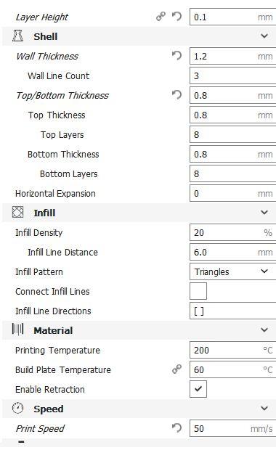Reset Layer Height with its undo arrow
Screen dimensions: 276x458
point(176,17)
